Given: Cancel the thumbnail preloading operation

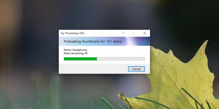Looking at the screenshot, I should coord(136,69).
